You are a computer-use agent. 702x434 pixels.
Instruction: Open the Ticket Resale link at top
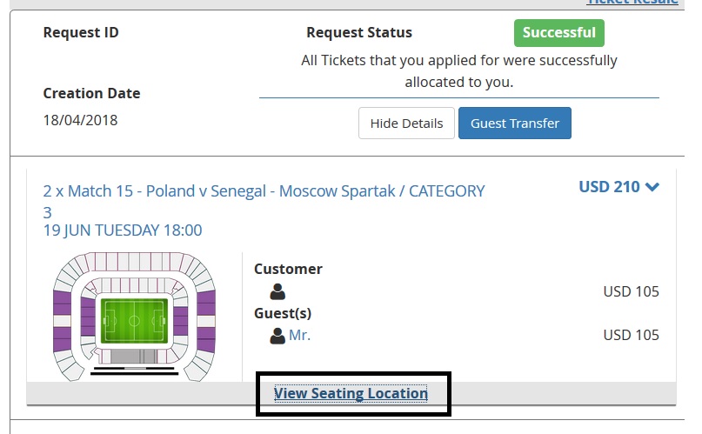pyautogui.click(x=632, y=3)
